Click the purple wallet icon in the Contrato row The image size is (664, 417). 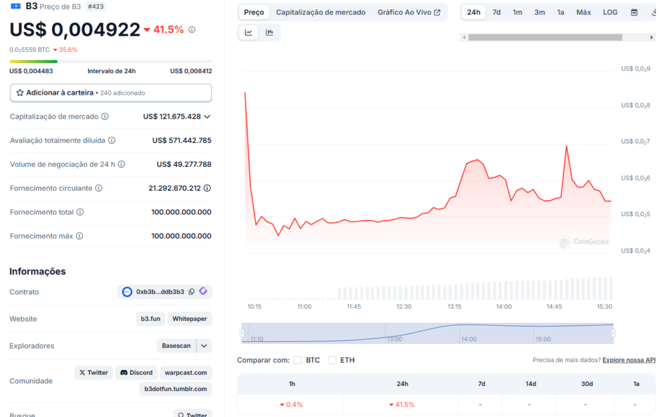[x=203, y=291]
